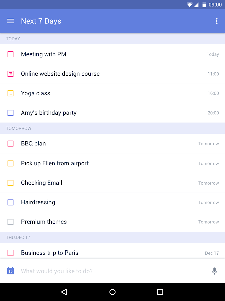This screenshot has width=225, height=301.
Task: Click the yellow note icon beside Yoga class
Action: 10,93
